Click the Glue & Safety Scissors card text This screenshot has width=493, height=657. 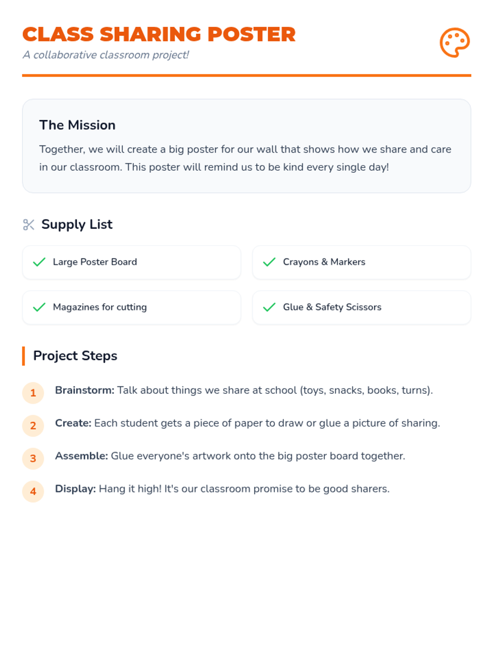[332, 307]
